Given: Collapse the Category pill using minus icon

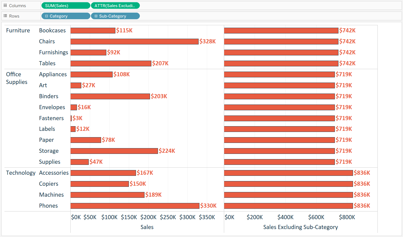Looking at the screenshot, I should click(x=46, y=16).
